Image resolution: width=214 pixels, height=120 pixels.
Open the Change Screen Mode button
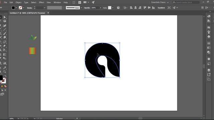pyautogui.click(x=2, y=94)
